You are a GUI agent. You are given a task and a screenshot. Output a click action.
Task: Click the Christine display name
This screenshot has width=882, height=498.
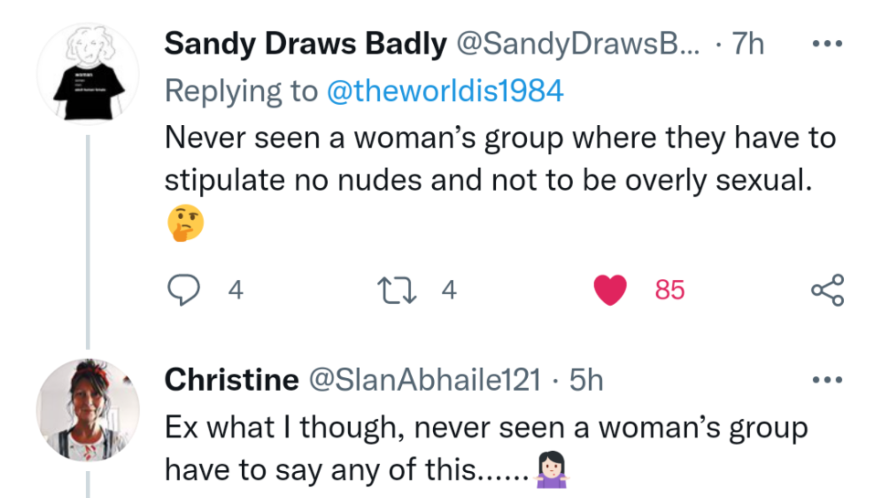pos(232,380)
